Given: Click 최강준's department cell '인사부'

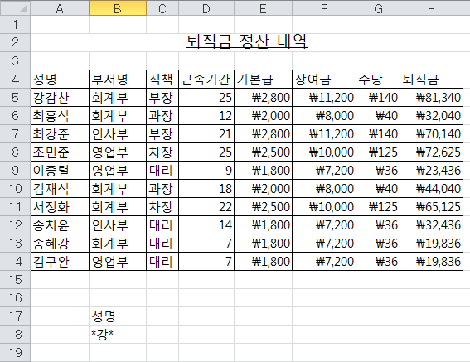Looking at the screenshot, I should 118,133.
